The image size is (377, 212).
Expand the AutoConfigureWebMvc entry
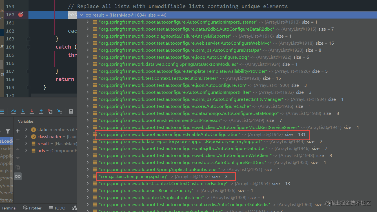coord(88,43)
